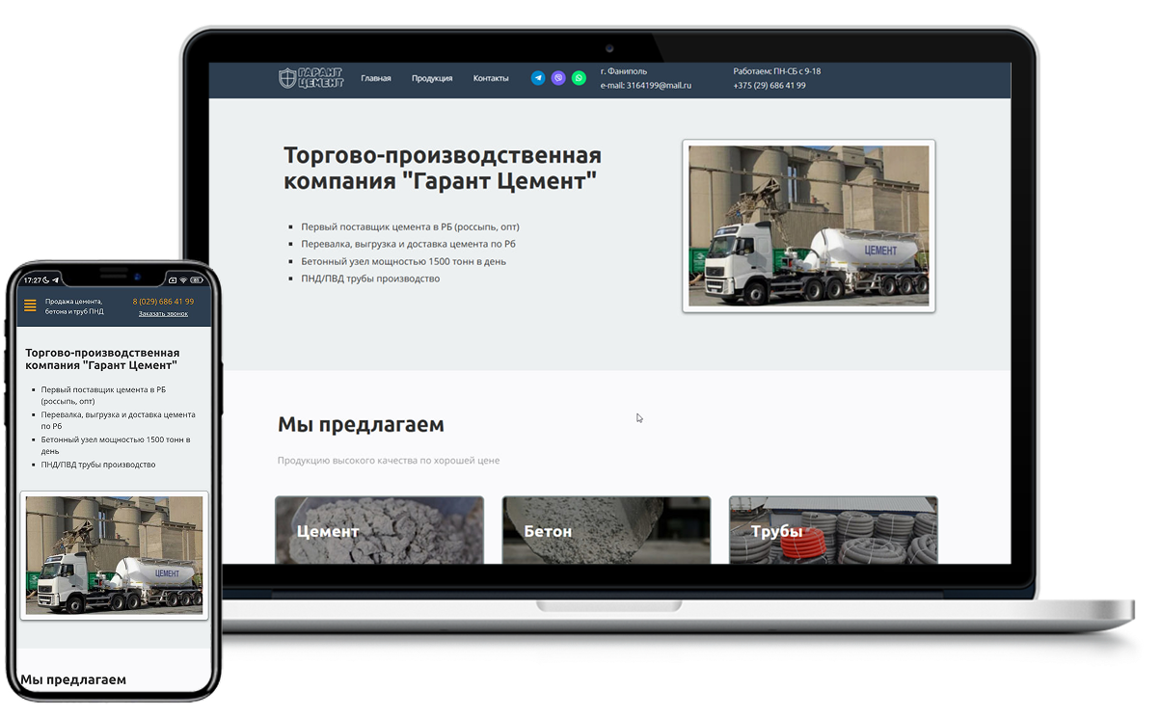The height and width of the screenshot is (718, 1161).
Task: Go to the Главная menu item
Action: pyautogui.click(x=376, y=78)
